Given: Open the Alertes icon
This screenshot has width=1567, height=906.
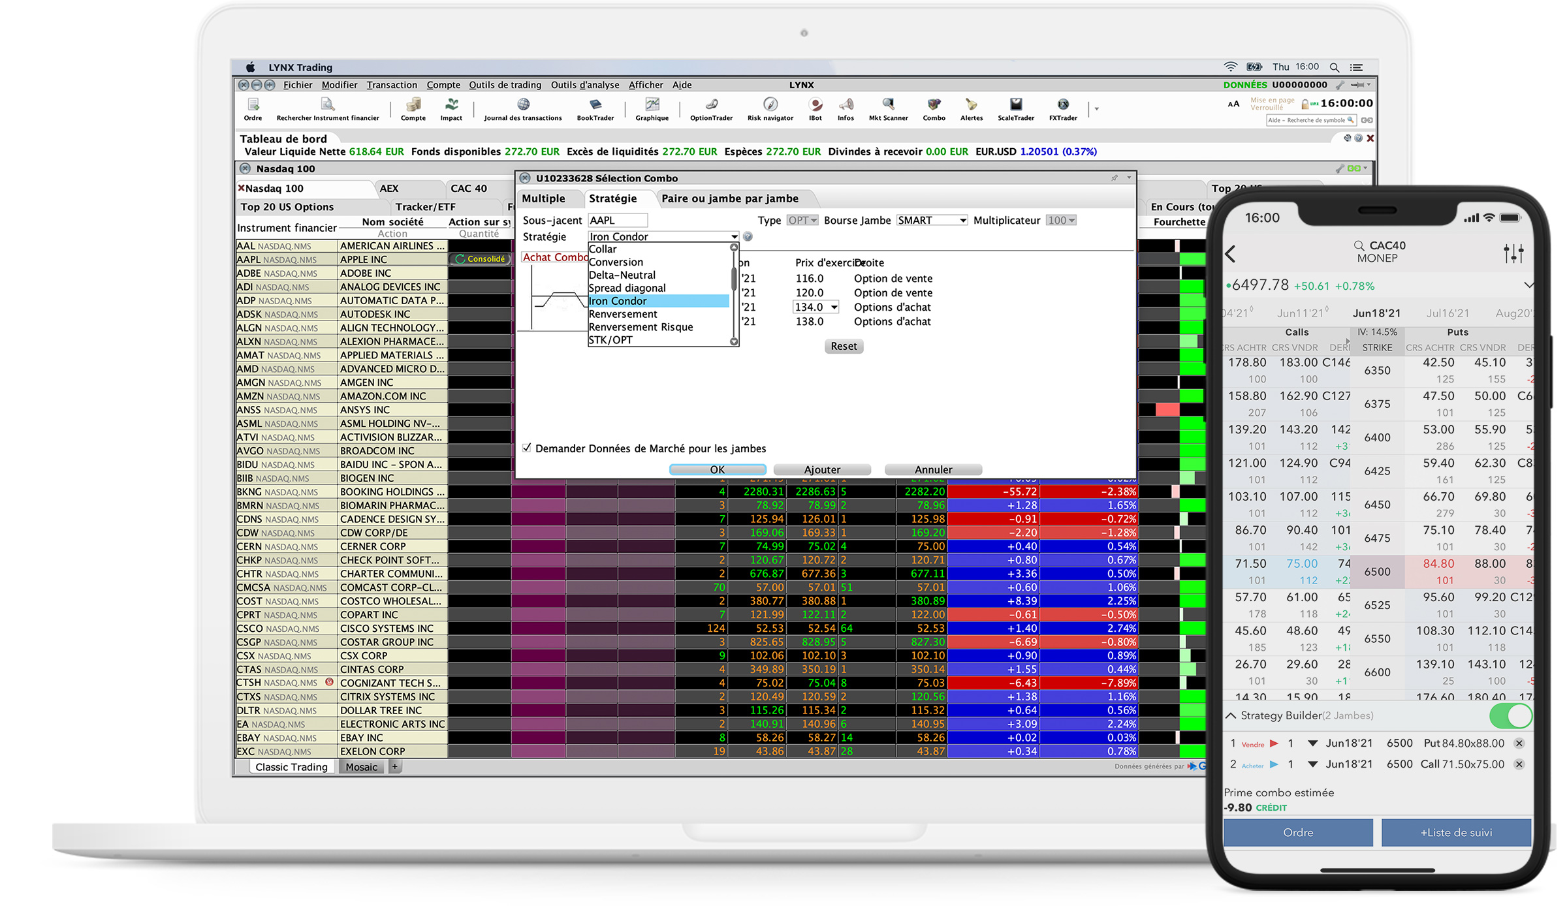Looking at the screenshot, I should coord(972,109).
